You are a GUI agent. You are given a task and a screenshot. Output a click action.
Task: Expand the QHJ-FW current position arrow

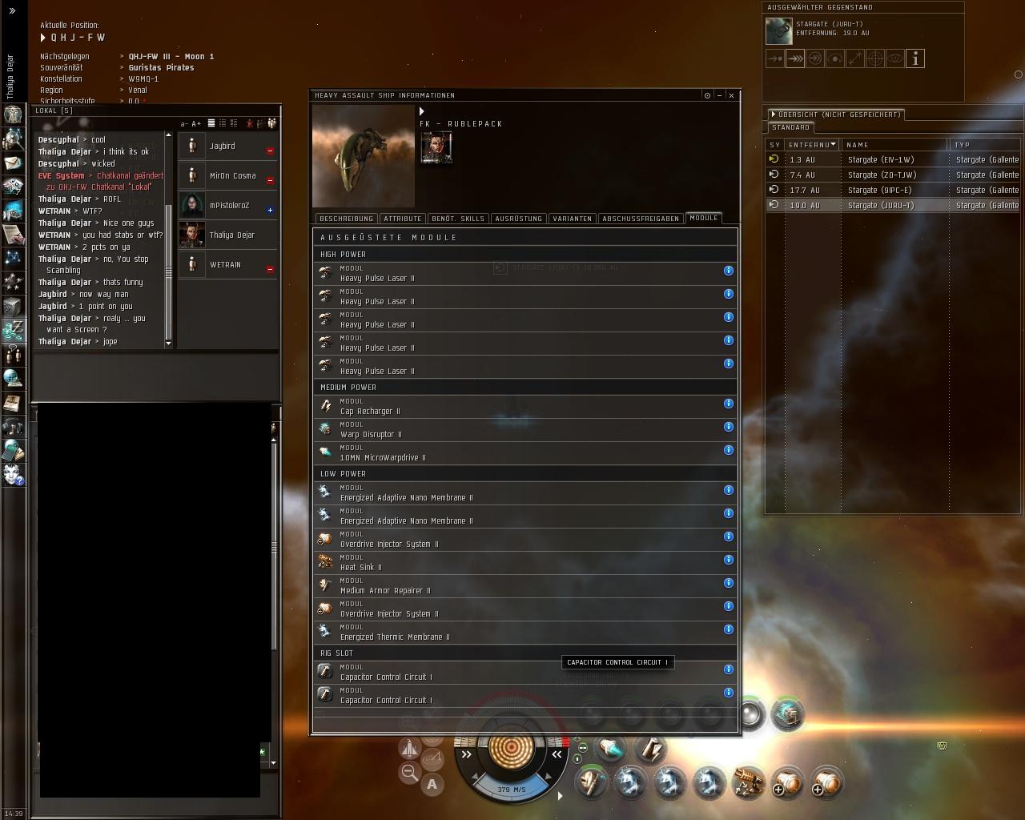[x=43, y=38]
